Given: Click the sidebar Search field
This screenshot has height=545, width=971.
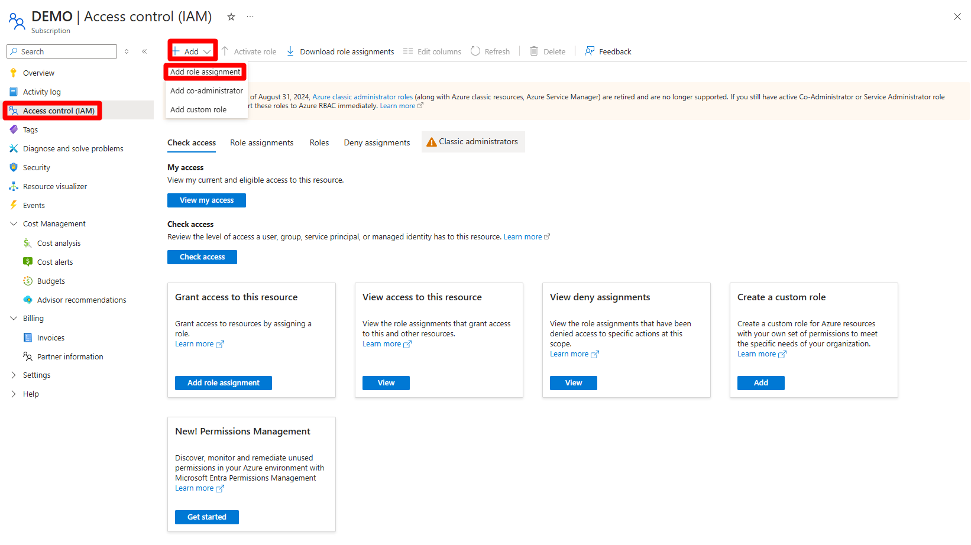Looking at the screenshot, I should pos(62,51).
